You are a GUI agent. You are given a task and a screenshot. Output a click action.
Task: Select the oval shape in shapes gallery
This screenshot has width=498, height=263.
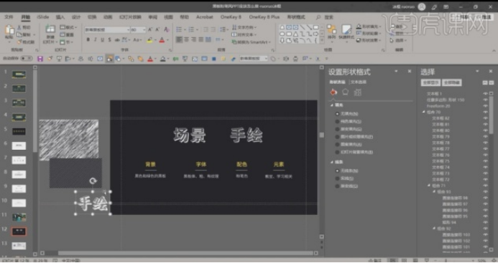[x=282, y=34]
